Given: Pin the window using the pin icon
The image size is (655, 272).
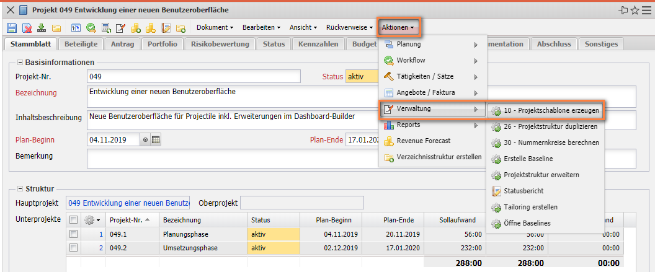Looking at the screenshot, I should pyautogui.click(x=623, y=10).
